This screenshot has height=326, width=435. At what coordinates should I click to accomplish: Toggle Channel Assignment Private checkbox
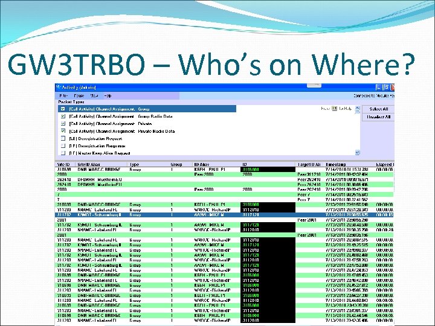[63, 124]
